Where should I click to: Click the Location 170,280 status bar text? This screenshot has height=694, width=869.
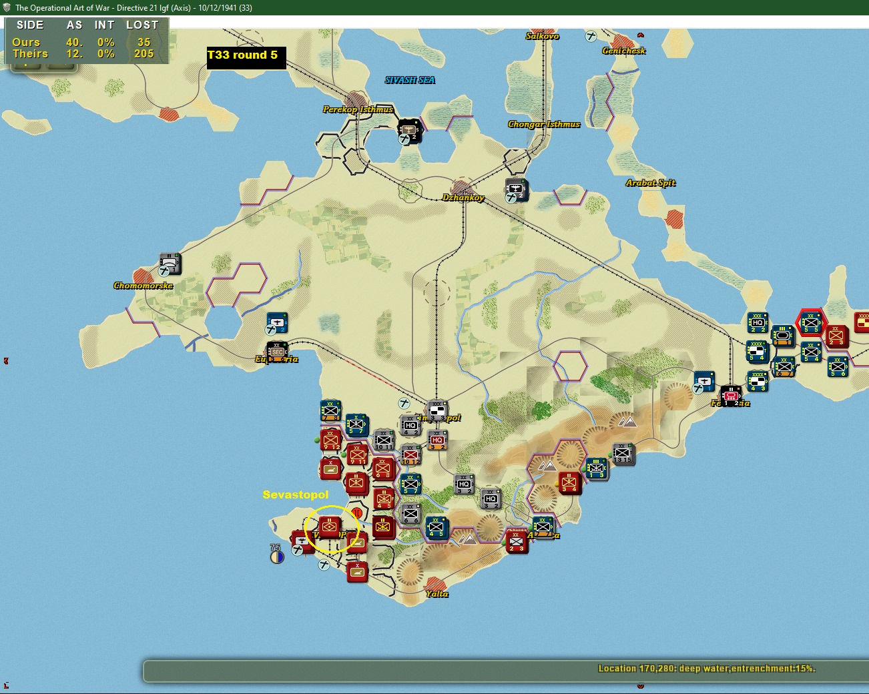coord(707,668)
